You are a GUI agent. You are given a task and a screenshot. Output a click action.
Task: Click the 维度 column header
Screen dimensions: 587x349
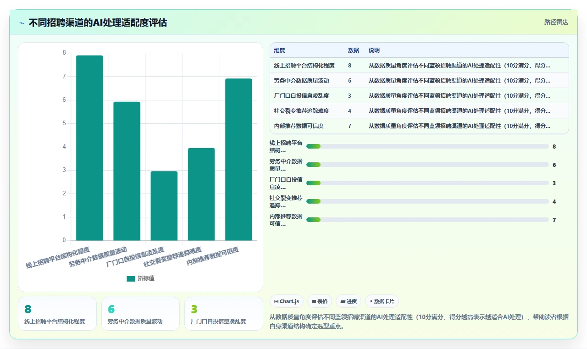tap(280, 50)
